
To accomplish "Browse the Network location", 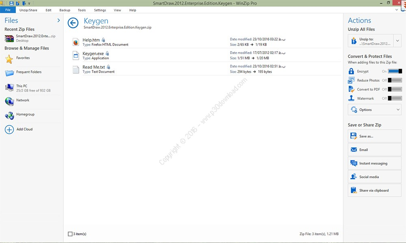I will pos(23,100).
